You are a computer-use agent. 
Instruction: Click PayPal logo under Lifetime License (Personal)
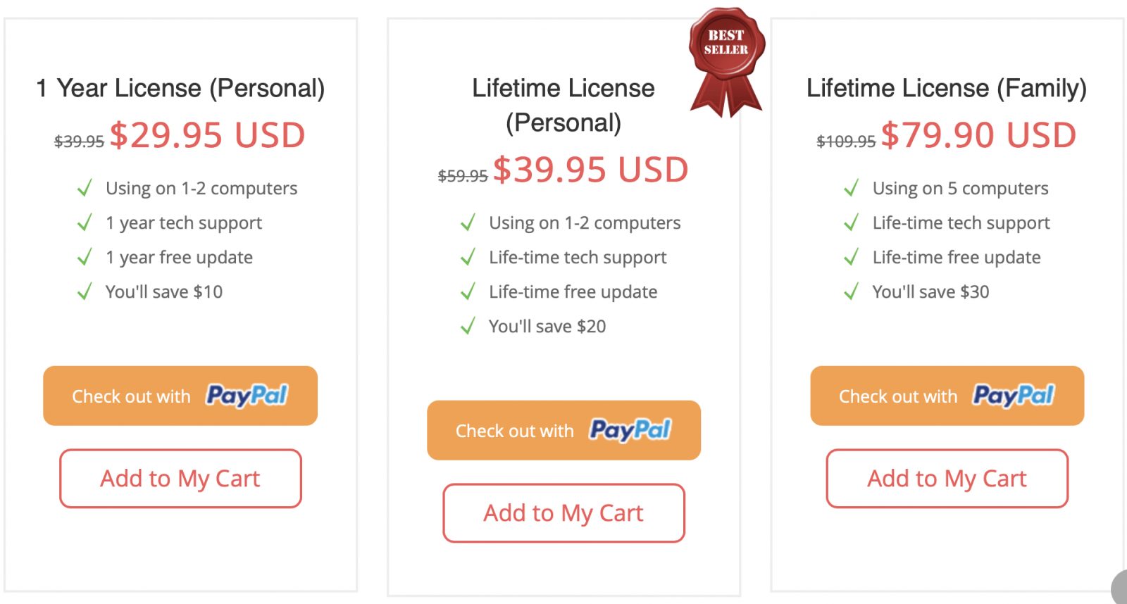[630, 430]
